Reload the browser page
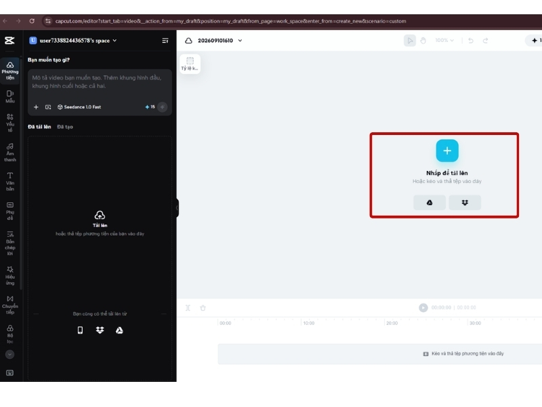This screenshot has width=542, height=407. click(x=32, y=21)
